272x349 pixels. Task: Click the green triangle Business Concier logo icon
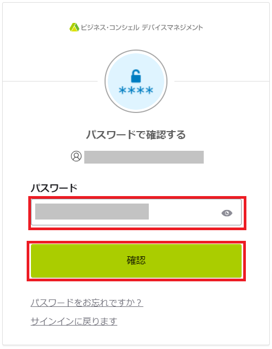pos(74,27)
